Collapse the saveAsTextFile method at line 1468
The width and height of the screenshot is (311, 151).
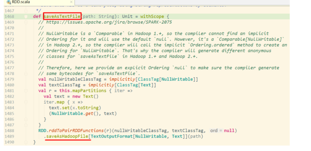[x=26, y=17]
